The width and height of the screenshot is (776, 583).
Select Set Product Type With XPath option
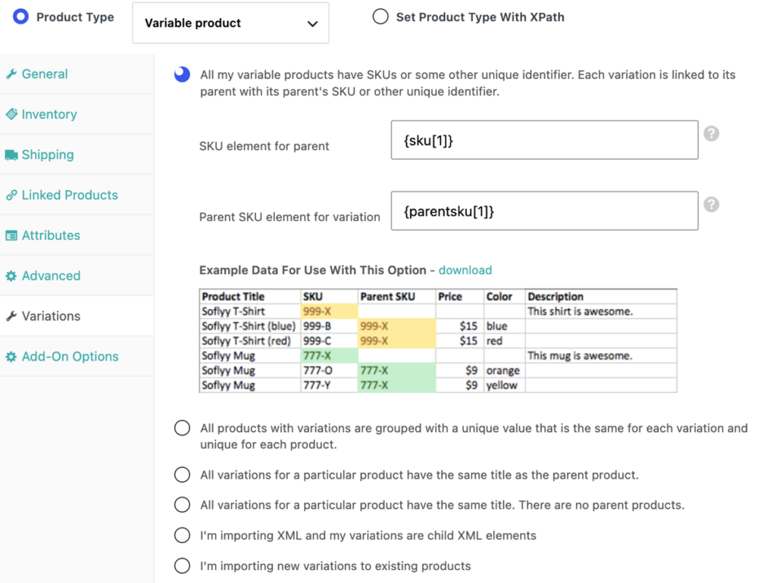380,17
